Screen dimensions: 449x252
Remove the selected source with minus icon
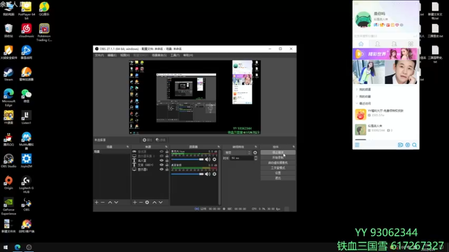pos(141,202)
